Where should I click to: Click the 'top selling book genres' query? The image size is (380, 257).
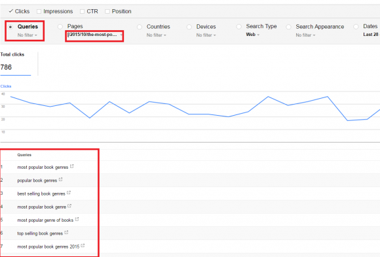click(40, 233)
